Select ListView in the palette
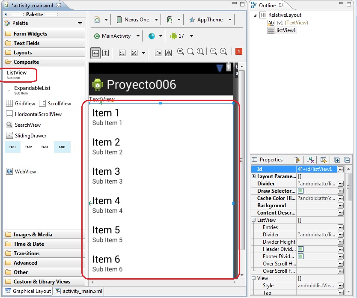The image size is (357, 298). pos(17,74)
